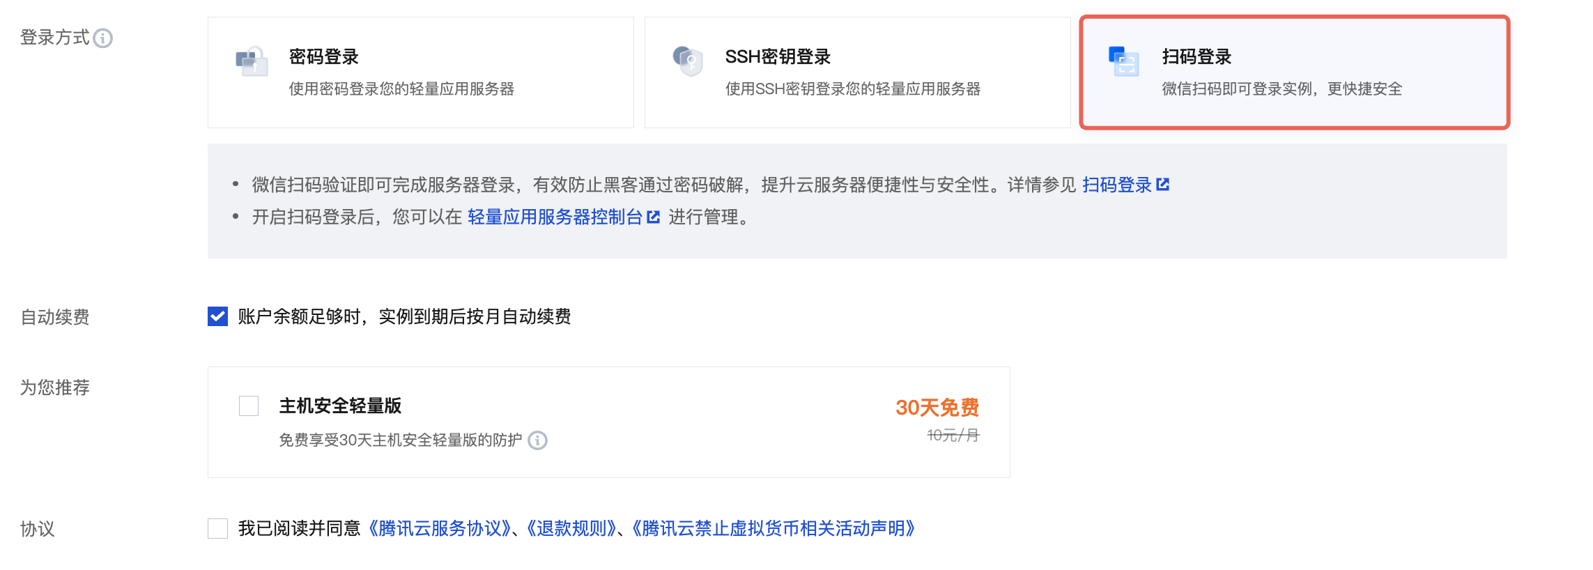Click the 扫码登录 QR scan icon
The width and height of the screenshot is (1593, 570).
click(1123, 62)
